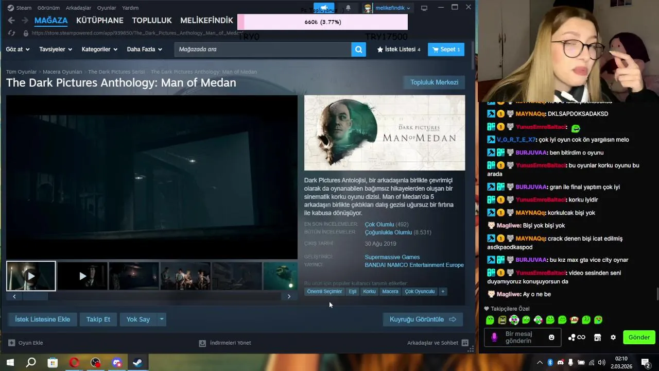Viewport: 659px width, 371px height.
Task: Open the chat shop icon
Action: tap(597, 338)
